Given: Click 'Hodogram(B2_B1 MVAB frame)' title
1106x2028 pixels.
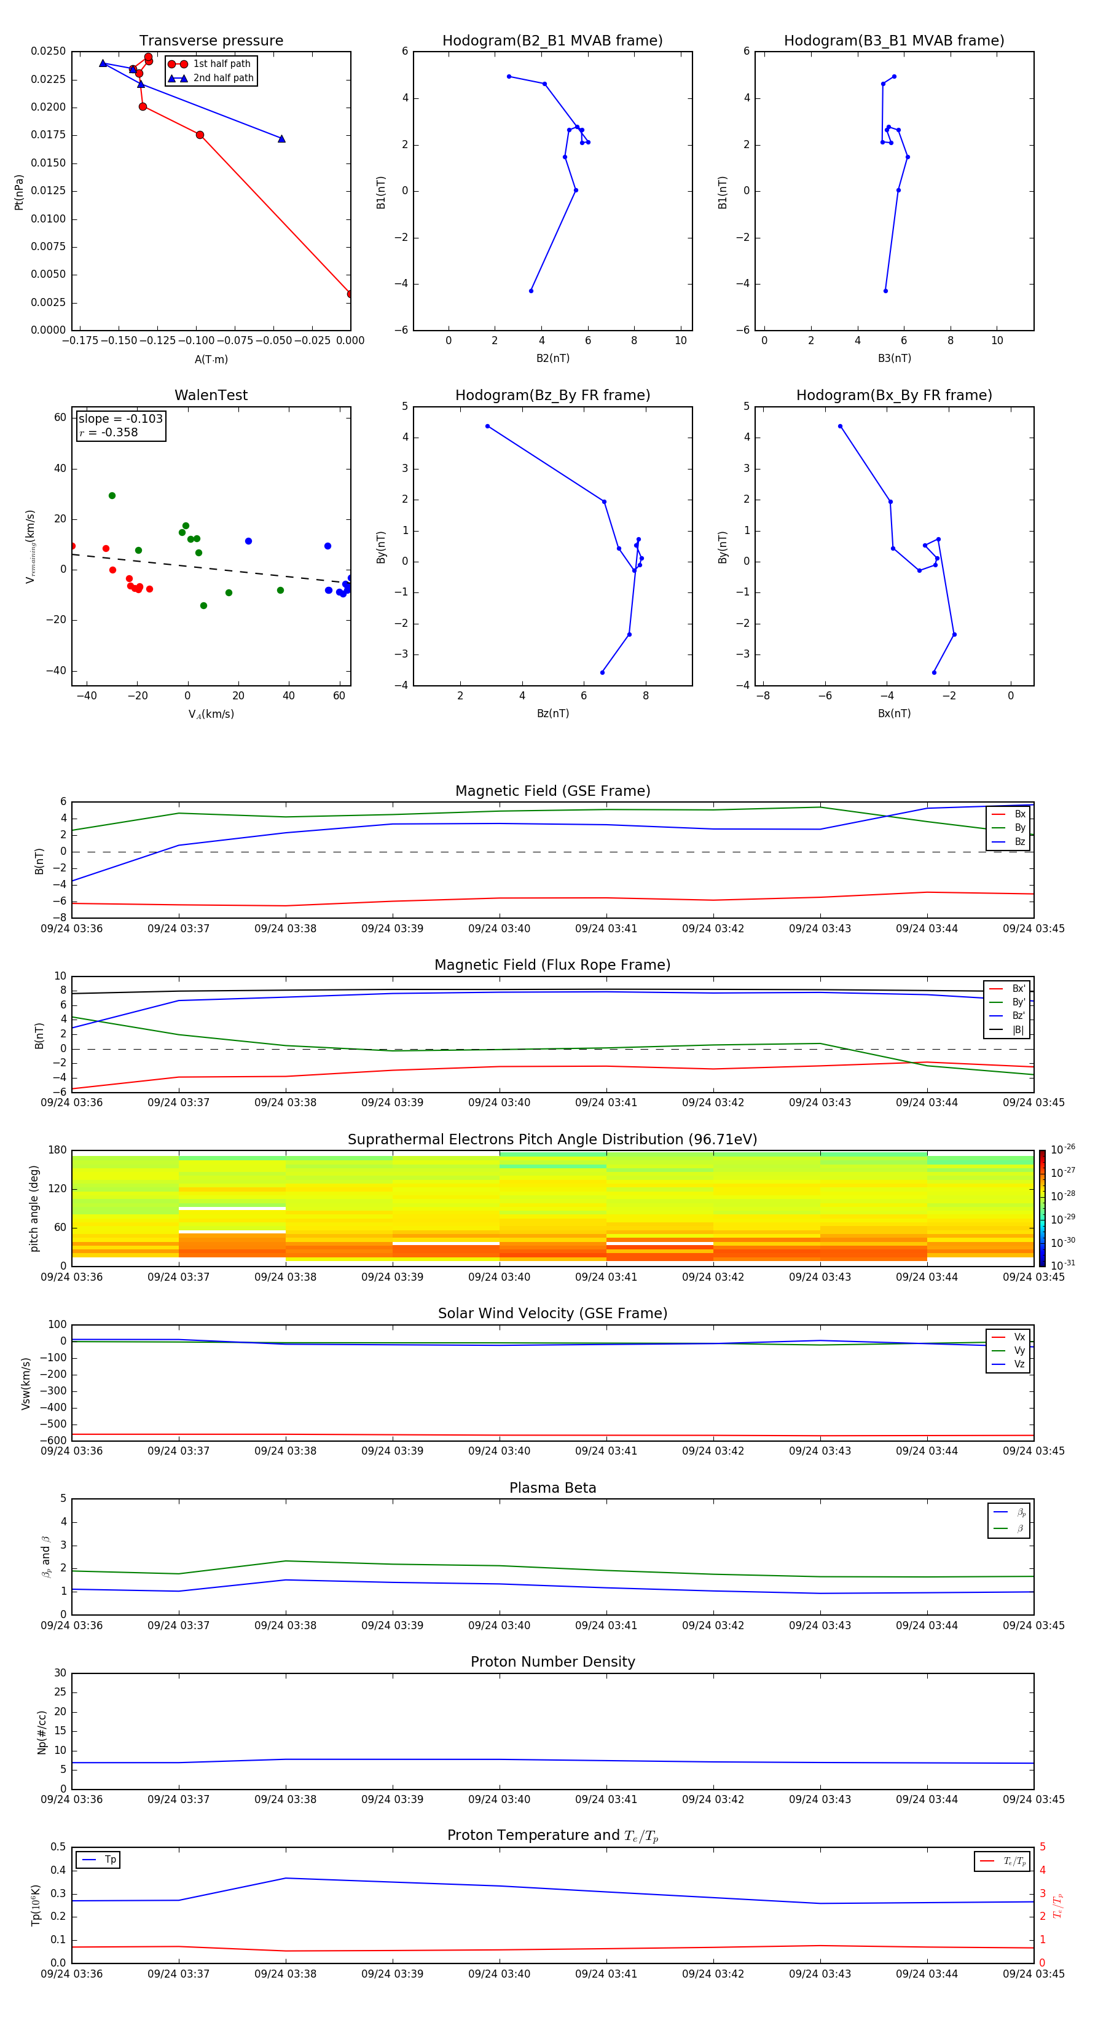Looking at the screenshot, I should (x=552, y=40).
